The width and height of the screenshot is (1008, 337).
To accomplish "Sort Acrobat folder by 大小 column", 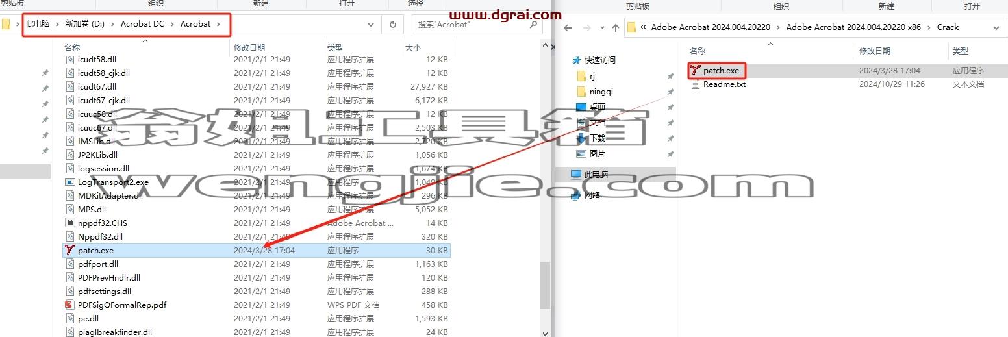I will [412, 47].
